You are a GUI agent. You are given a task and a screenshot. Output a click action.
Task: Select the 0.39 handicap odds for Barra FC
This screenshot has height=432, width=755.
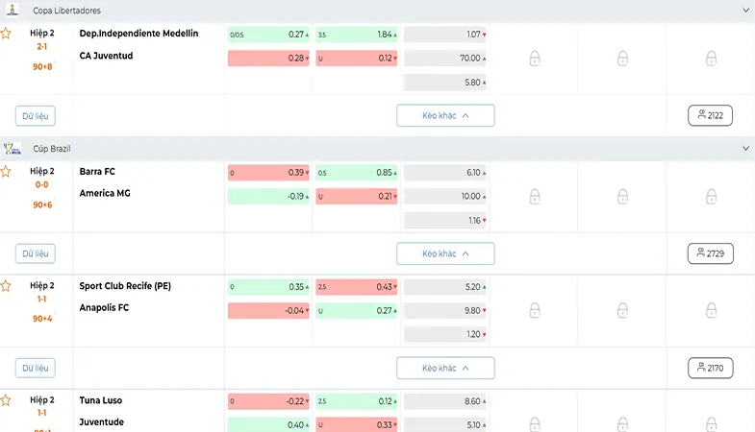tap(268, 173)
